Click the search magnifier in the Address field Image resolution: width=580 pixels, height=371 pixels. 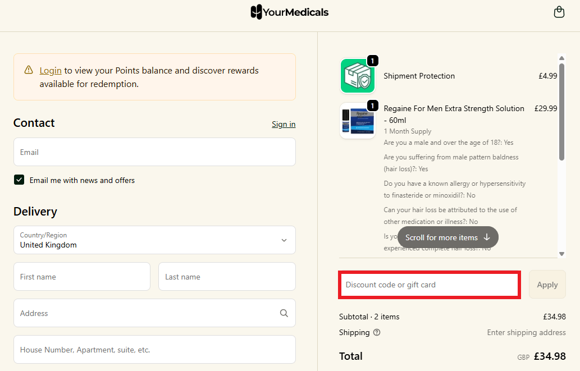[284, 313]
